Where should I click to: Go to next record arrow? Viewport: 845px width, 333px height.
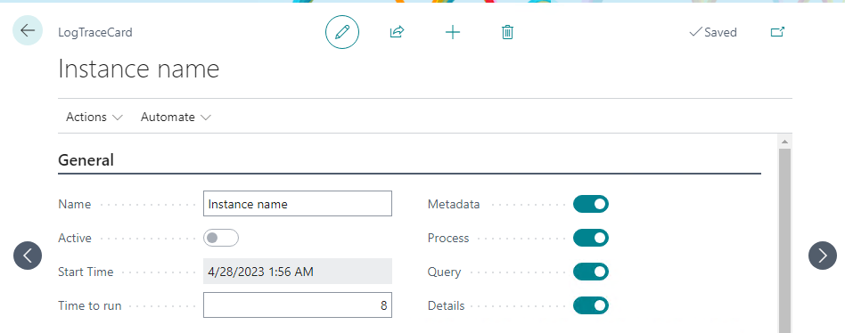[x=823, y=256]
